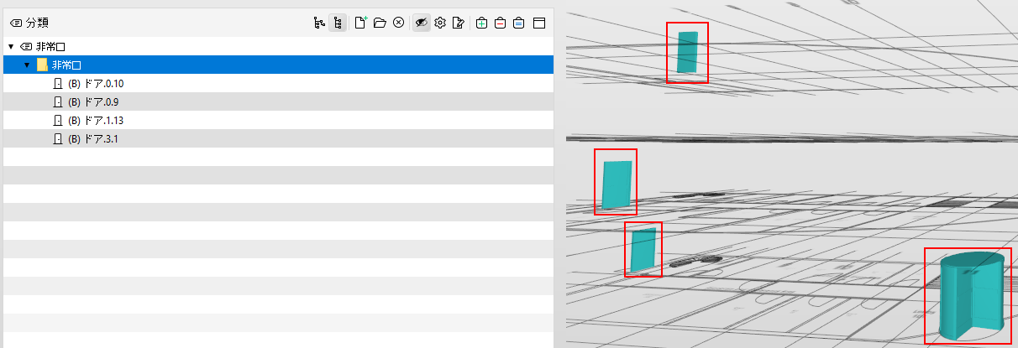
Task: Click the door icon beside ドア.0.9
Action: [x=58, y=102]
